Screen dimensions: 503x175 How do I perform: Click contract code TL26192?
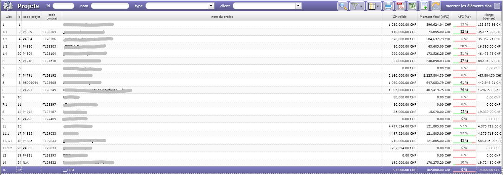[x=50, y=76]
